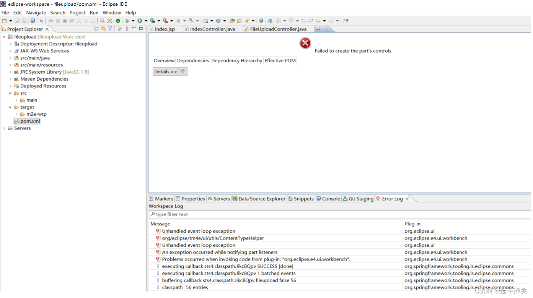Screen dimensions: 533x298
Task: Open the Window menu
Action: point(112,13)
